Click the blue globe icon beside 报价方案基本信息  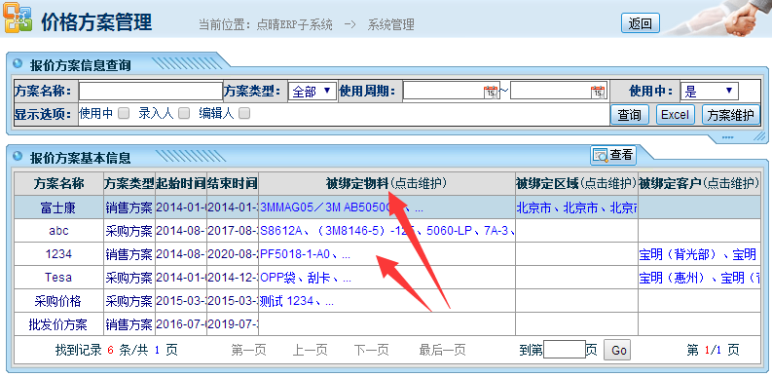(18, 156)
